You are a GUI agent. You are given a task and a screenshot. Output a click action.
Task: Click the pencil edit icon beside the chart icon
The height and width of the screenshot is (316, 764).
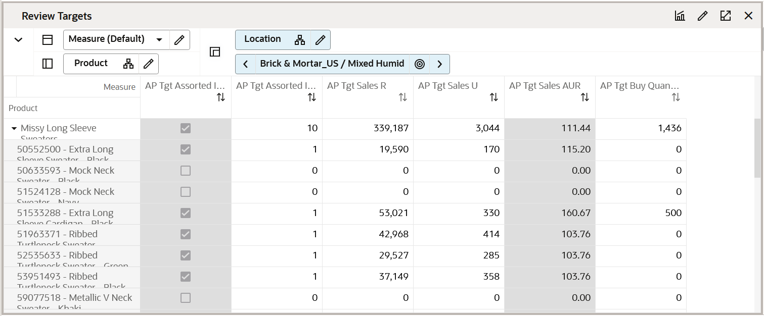702,16
